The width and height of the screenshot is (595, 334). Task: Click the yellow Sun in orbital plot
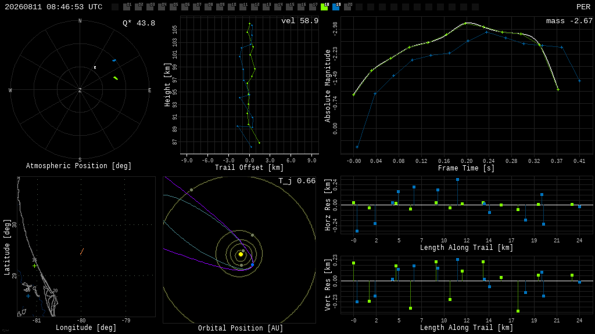pos(241,254)
